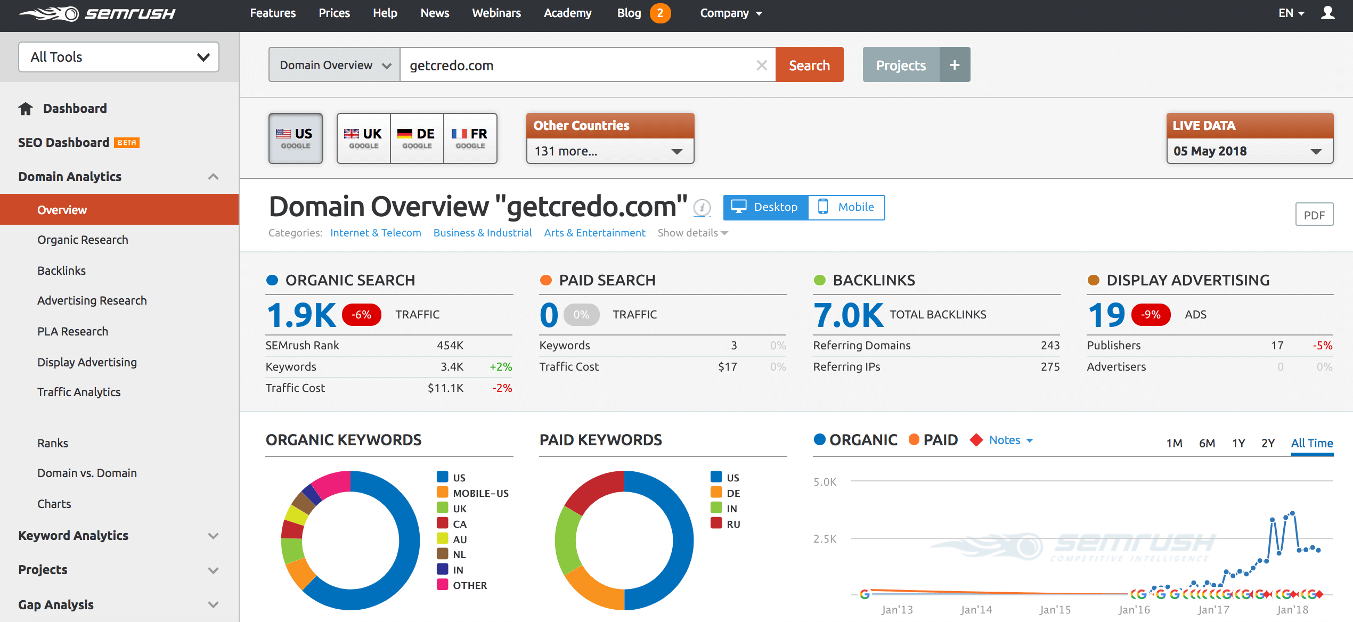
Task: Open Organic Research in sidebar
Action: 83,240
